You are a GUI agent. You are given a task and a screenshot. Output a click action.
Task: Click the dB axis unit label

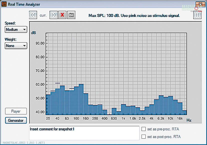click(33, 33)
